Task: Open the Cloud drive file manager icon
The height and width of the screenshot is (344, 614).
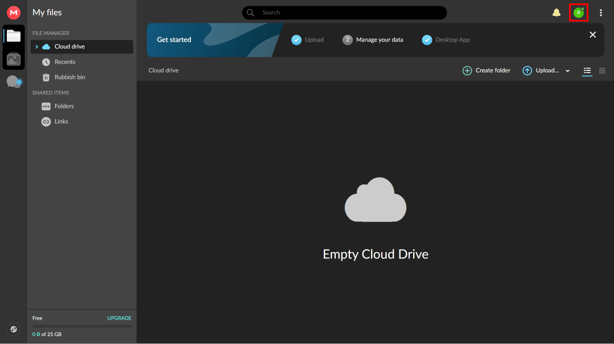Action: tap(14, 36)
